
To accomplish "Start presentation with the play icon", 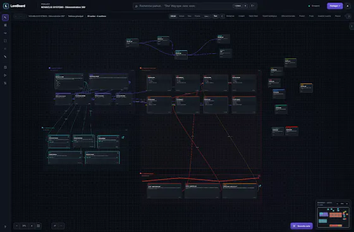I will pyautogui.click(x=5, y=75).
